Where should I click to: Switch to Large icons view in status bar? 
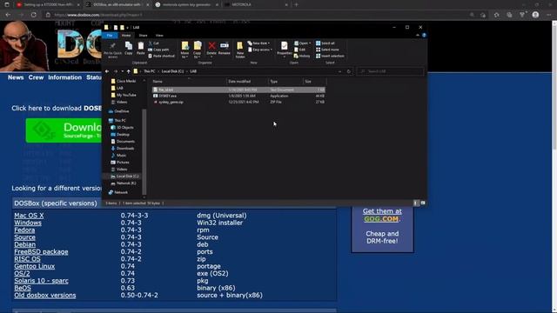[423, 203]
